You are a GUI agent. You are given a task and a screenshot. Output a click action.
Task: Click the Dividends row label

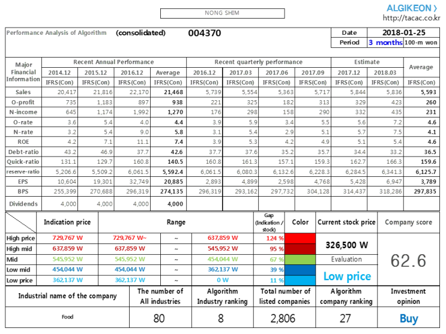(23, 204)
